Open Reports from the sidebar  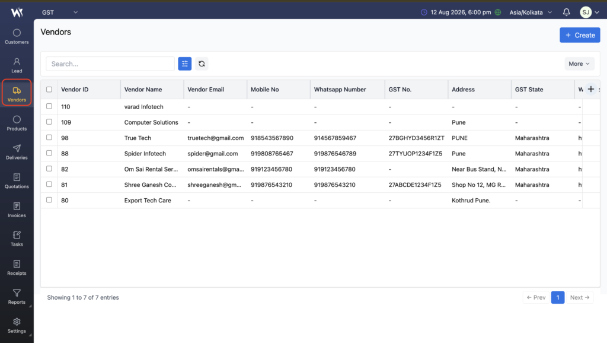click(x=17, y=297)
